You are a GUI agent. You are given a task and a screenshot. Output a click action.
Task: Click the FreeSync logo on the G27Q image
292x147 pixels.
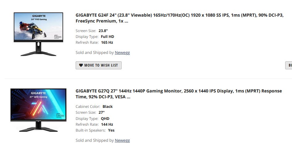click(60, 115)
